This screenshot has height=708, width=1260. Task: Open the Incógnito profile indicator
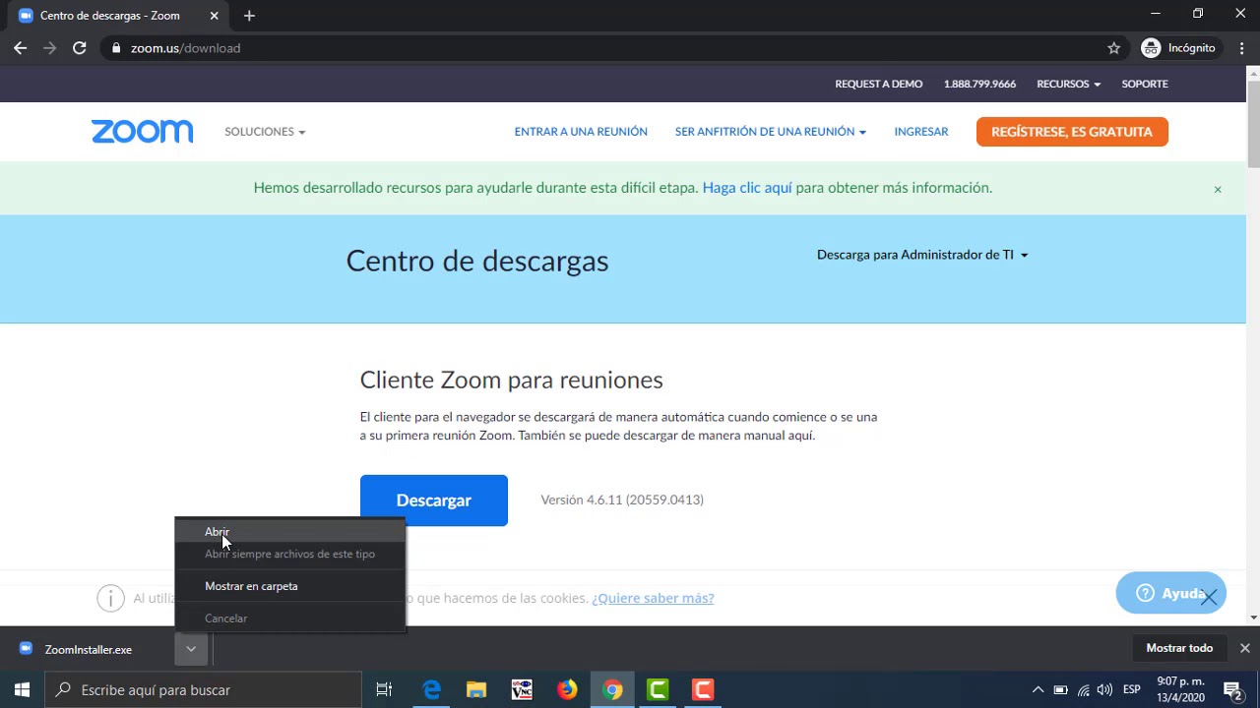1178,47
